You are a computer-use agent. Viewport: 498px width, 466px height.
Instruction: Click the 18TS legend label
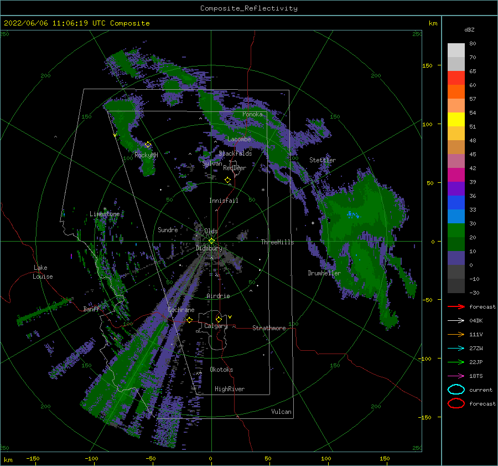pyautogui.click(x=476, y=376)
